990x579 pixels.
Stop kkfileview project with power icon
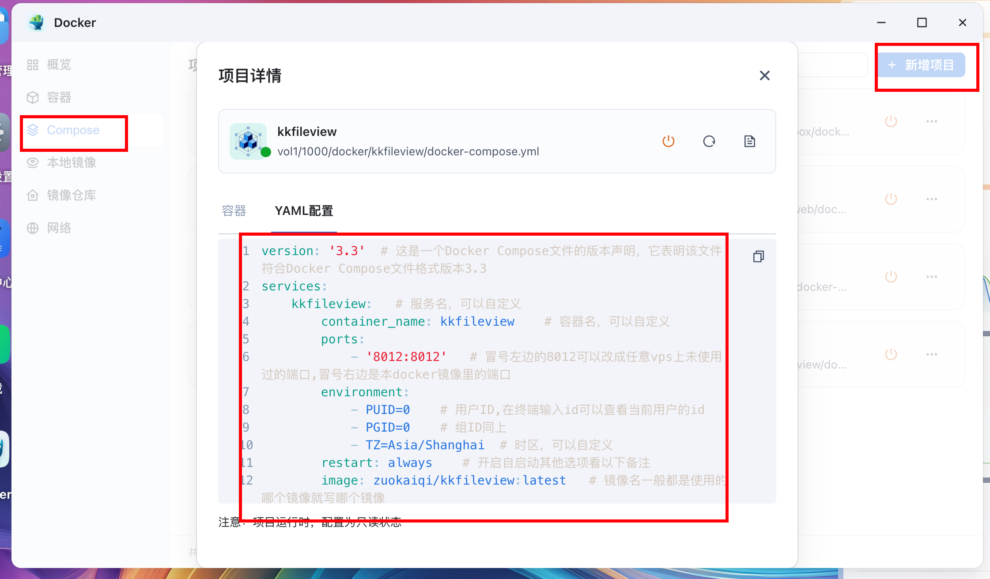coord(669,141)
